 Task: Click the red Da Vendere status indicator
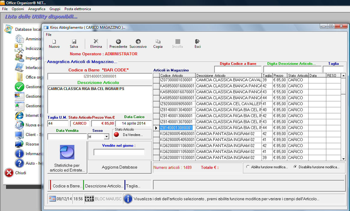[116, 134]
